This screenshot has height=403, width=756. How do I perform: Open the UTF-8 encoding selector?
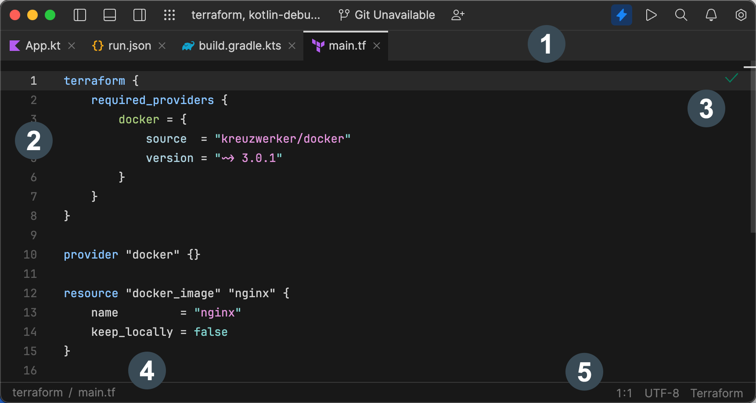662,392
